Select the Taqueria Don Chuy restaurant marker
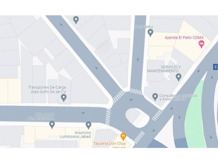The height and width of the screenshot is (163, 218). [123, 137]
